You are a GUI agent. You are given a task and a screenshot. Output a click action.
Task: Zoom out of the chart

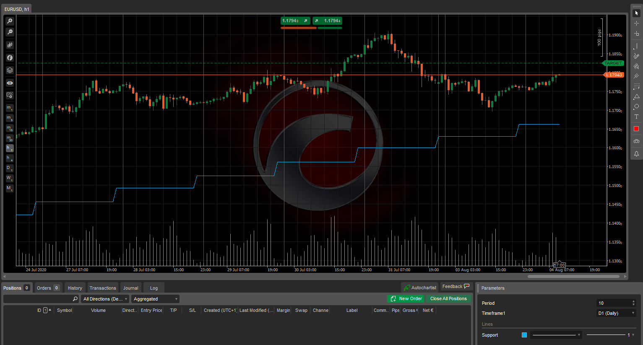10,32
